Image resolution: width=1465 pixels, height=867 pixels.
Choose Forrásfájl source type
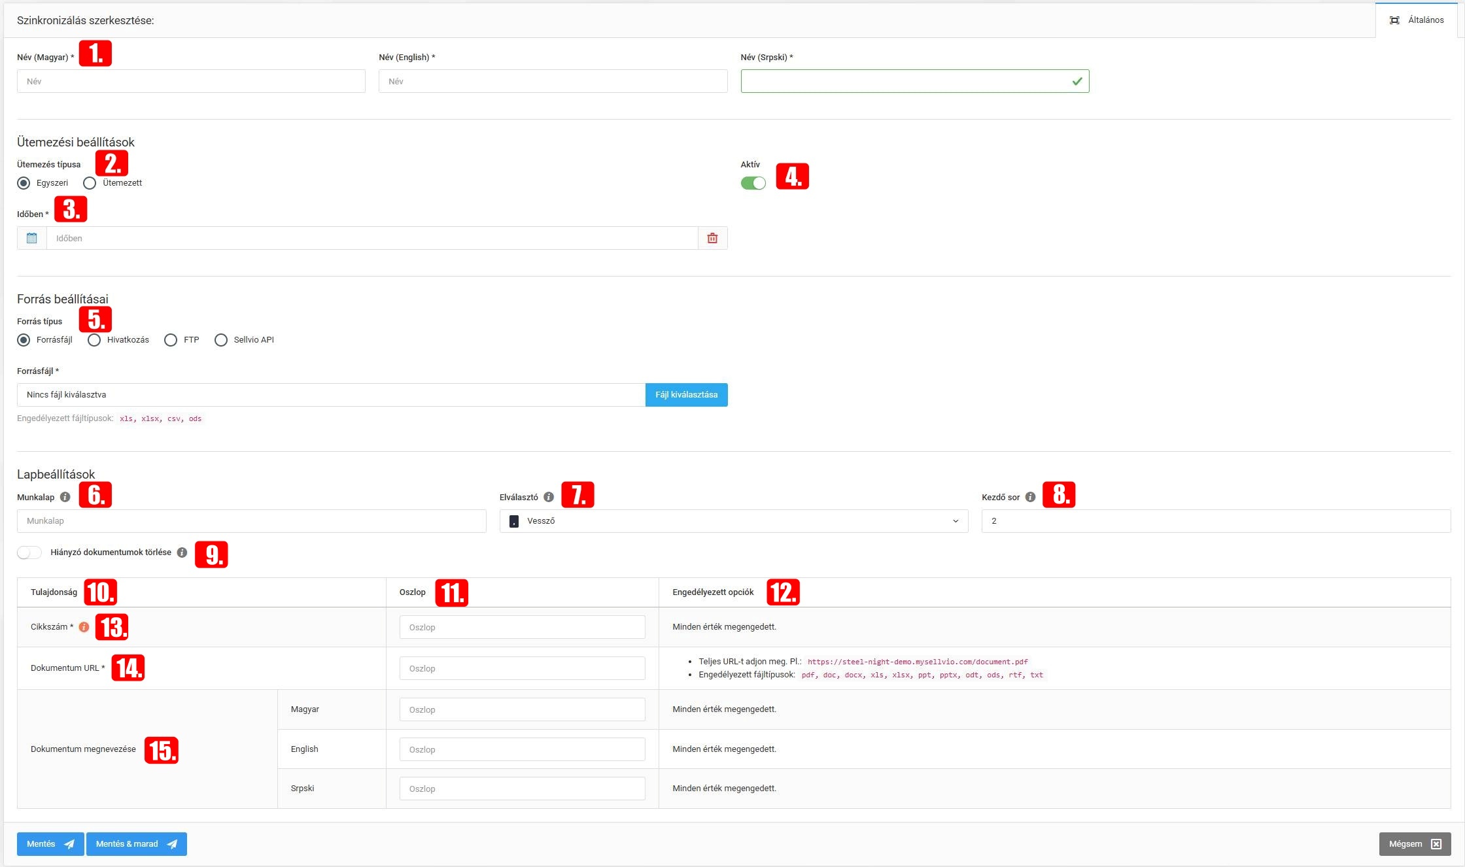(24, 340)
